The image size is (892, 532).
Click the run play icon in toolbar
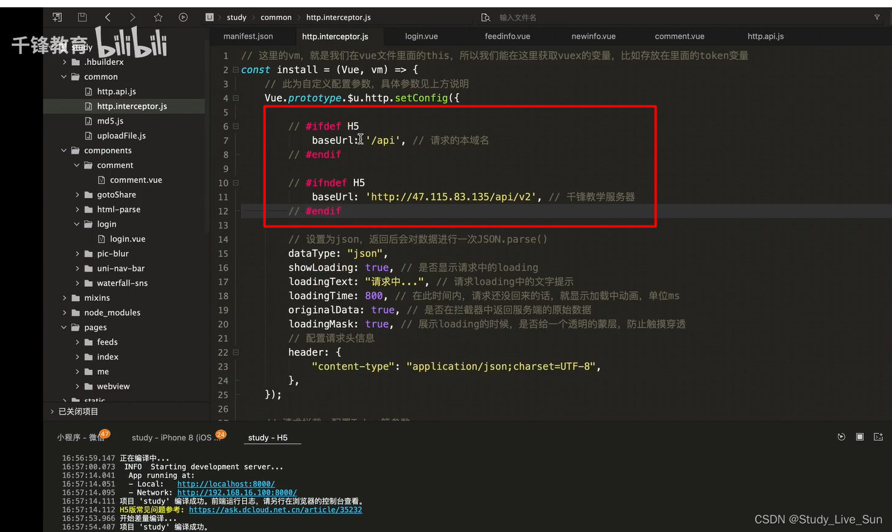tap(183, 17)
